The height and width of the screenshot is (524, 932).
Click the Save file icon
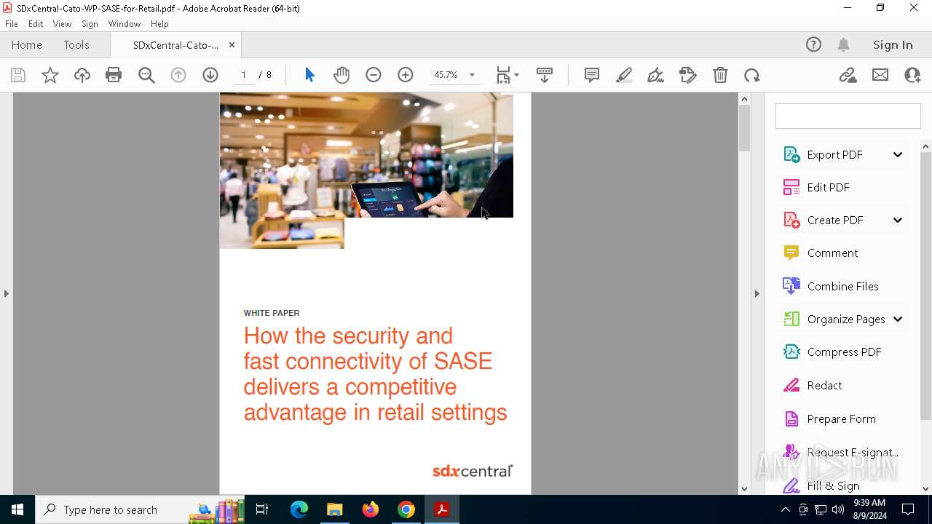pos(18,75)
